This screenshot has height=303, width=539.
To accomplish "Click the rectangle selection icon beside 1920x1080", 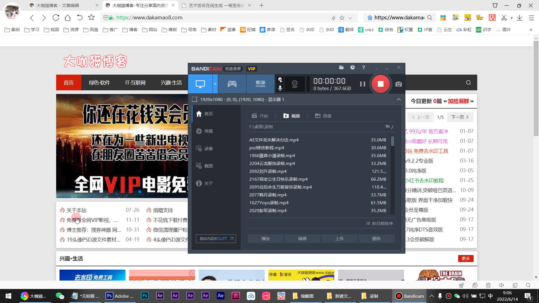I will [x=194, y=99].
